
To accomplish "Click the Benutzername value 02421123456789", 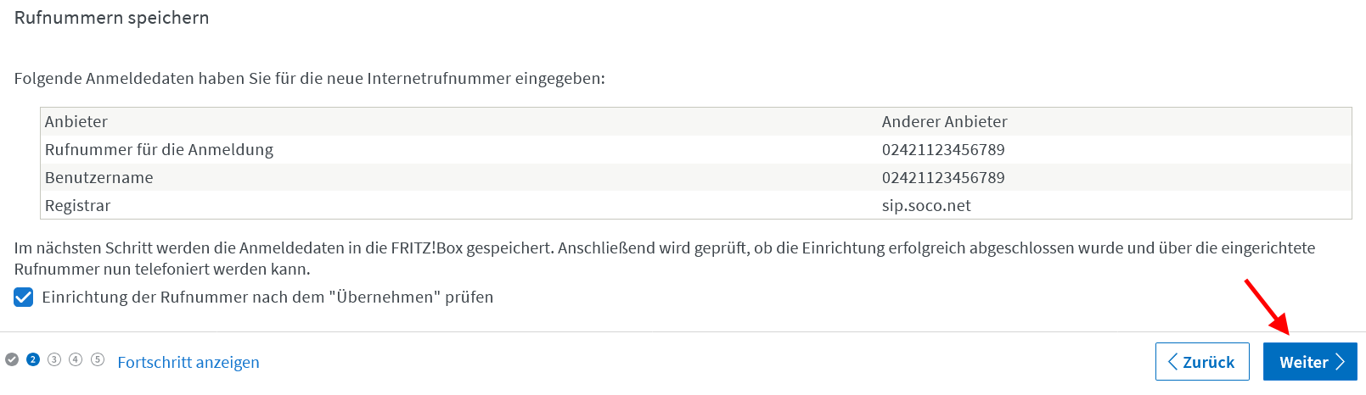I will point(943,177).
